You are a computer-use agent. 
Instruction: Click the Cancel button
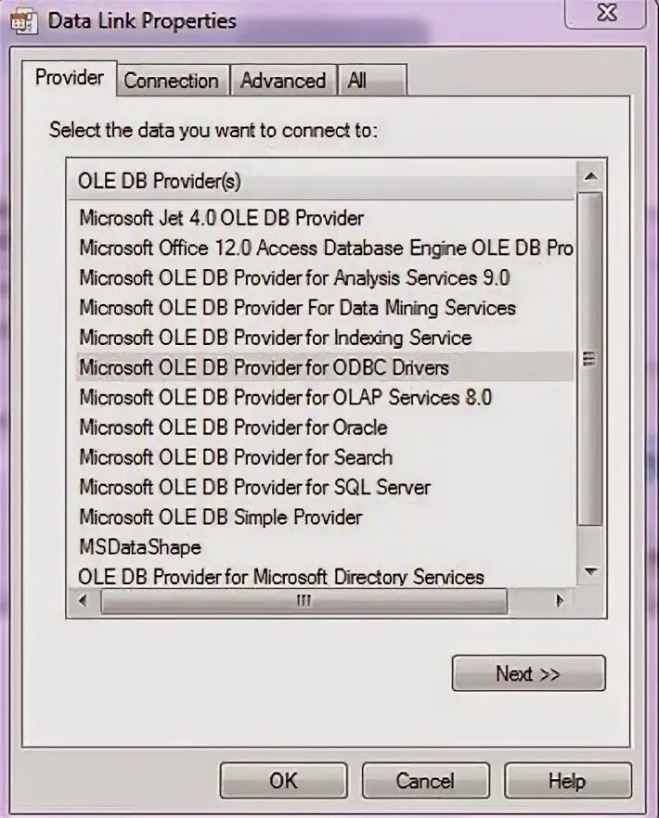pos(425,781)
